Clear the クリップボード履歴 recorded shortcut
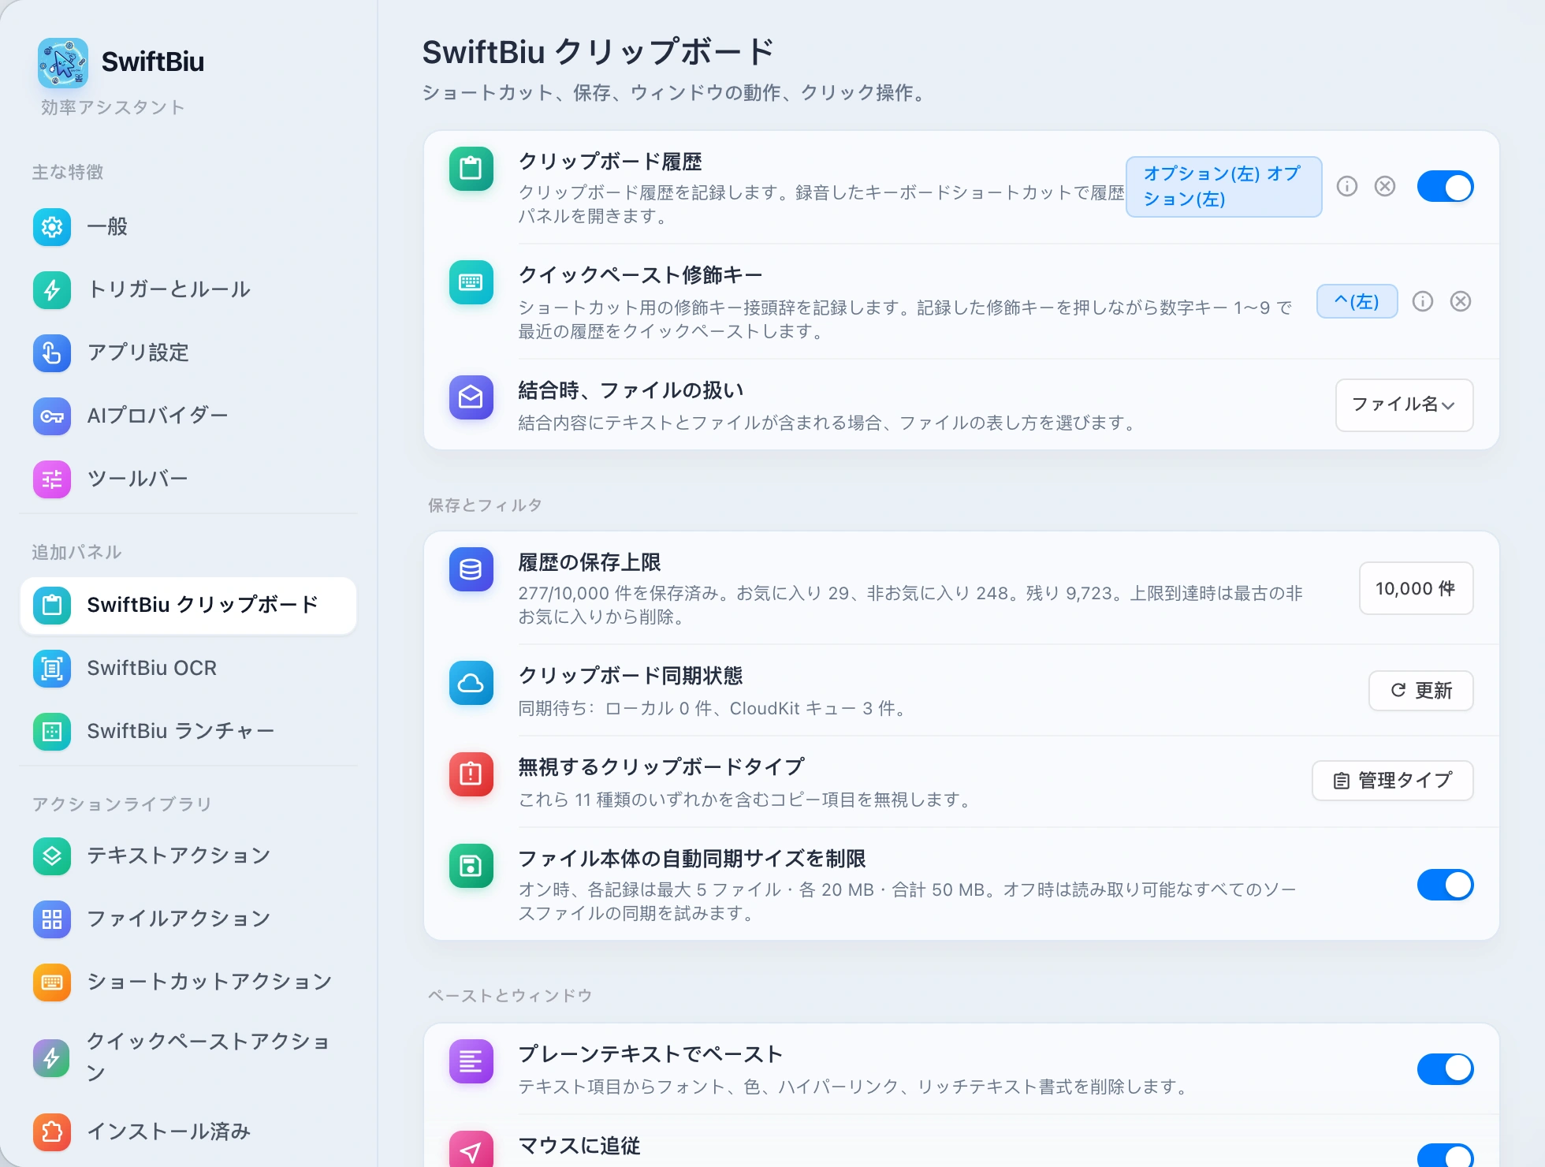 point(1385,187)
